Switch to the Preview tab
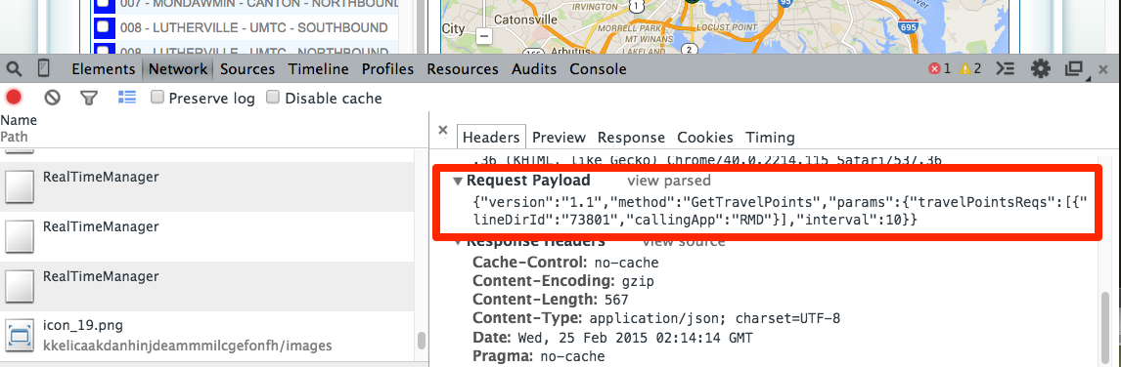 [560, 137]
